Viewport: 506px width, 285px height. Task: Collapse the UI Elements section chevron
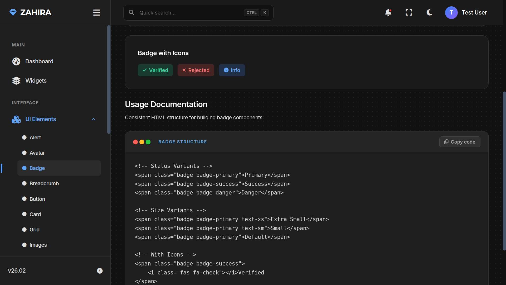coord(93,119)
